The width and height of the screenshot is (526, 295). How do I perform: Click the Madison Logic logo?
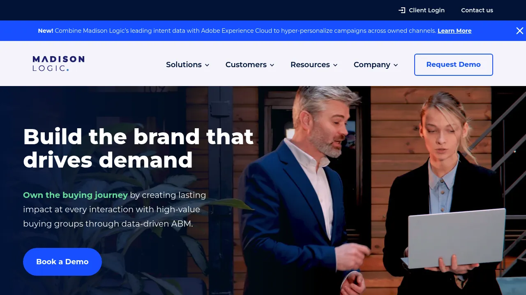(58, 64)
